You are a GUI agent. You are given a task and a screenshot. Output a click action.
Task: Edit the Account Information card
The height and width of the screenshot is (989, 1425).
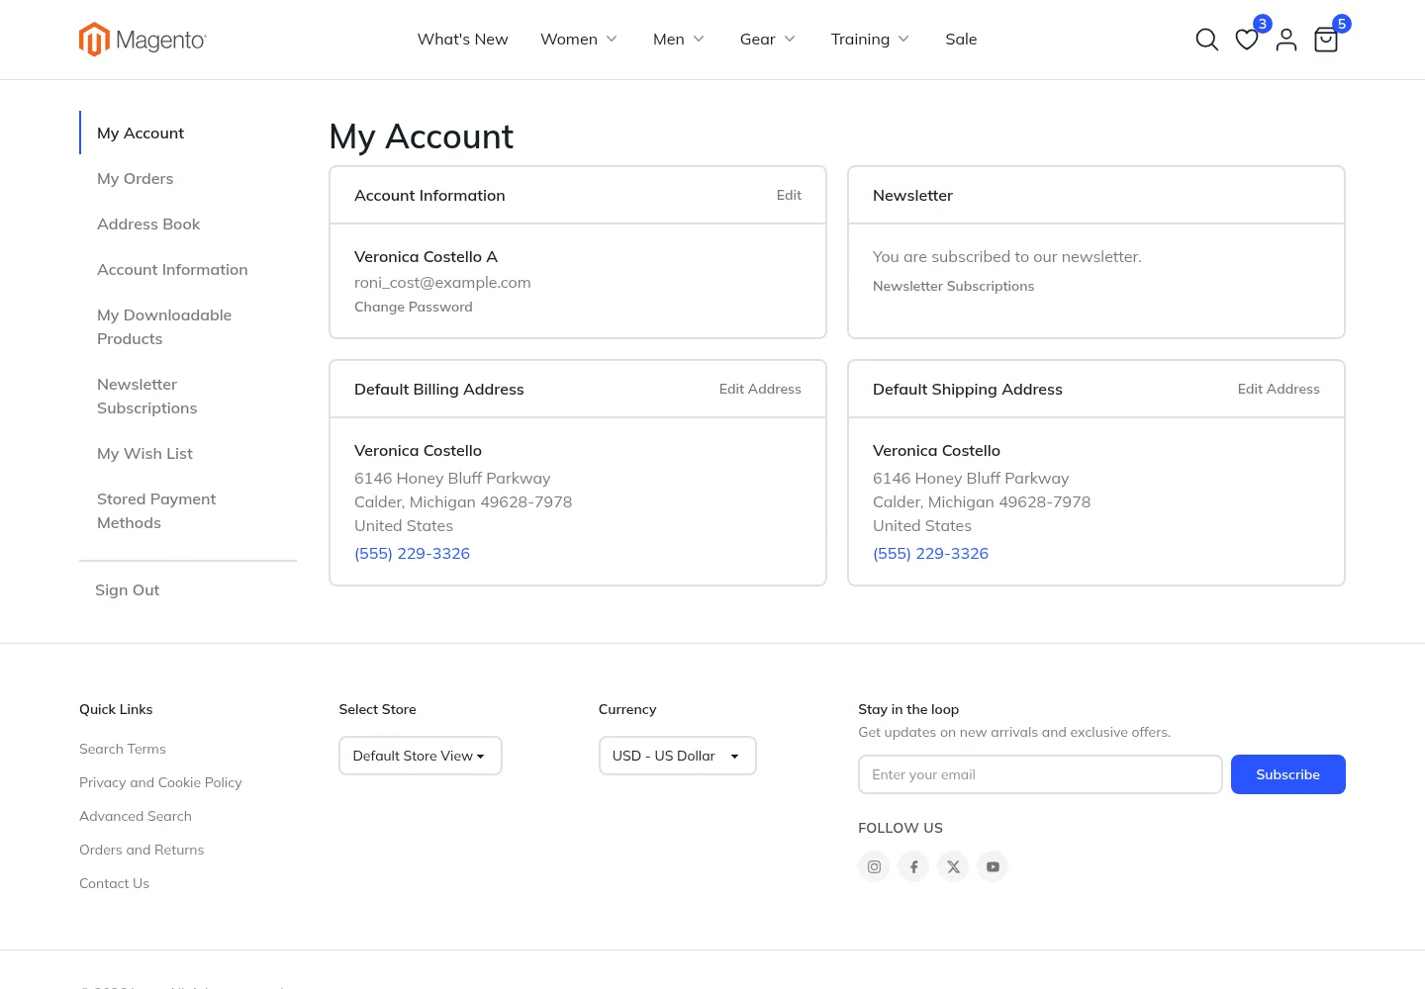tap(789, 196)
